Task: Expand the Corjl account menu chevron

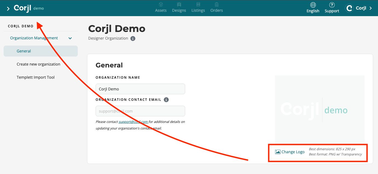Action: (x=371, y=8)
